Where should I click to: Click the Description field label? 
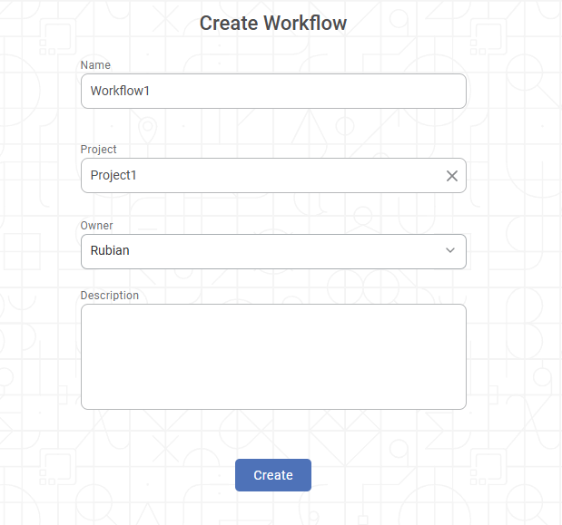click(109, 296)
